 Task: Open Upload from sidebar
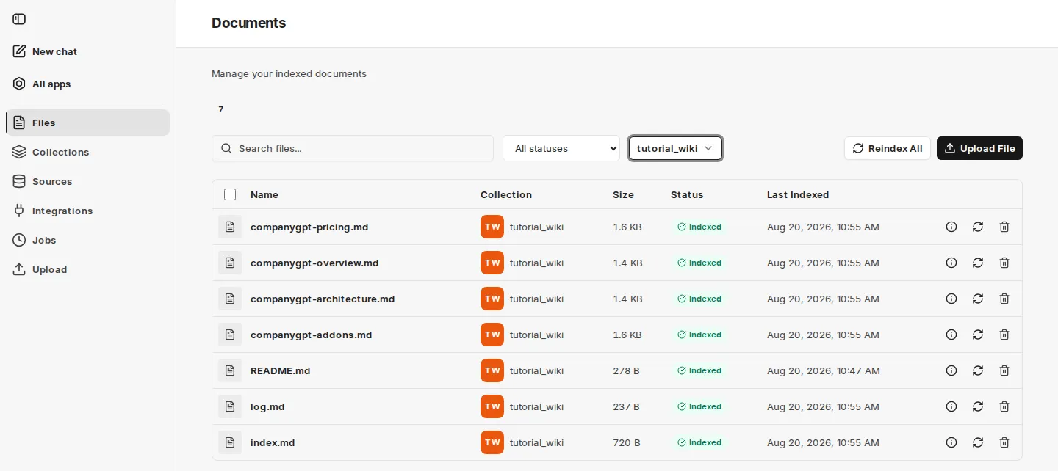coord(88,269)
